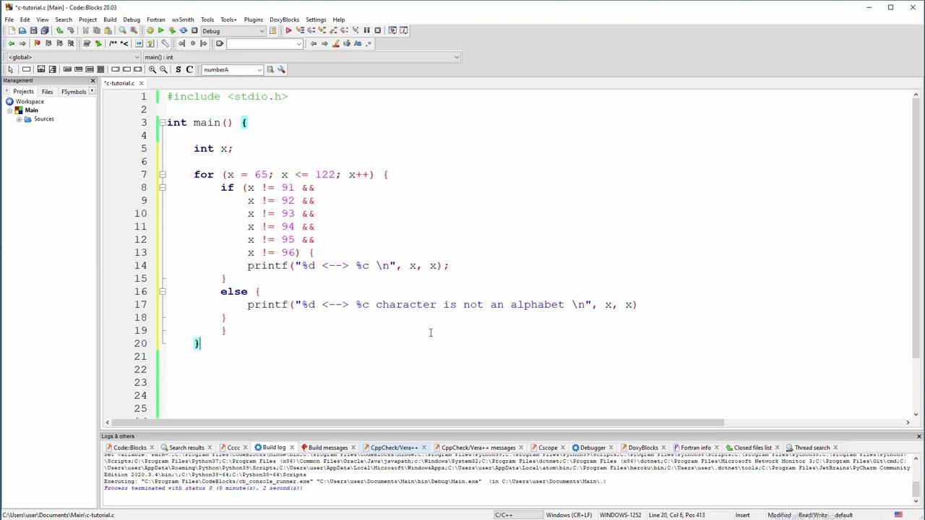Click the Zoom in magnifier icon
925x520 pixels.
pos(152,69)
